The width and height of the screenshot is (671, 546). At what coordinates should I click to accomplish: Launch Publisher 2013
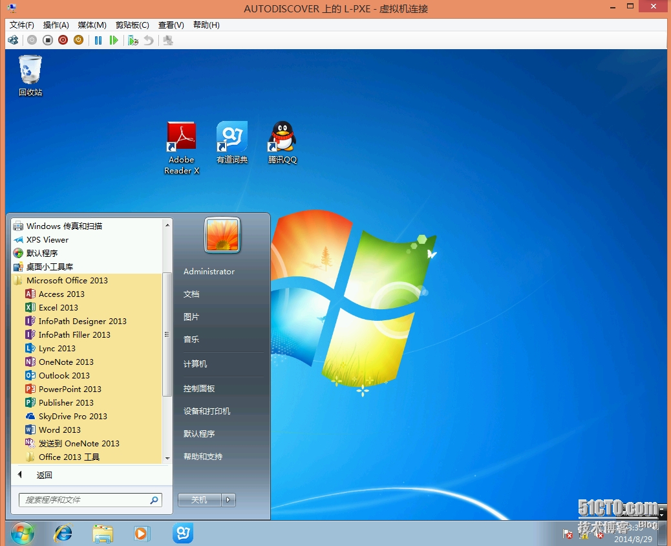87,403
